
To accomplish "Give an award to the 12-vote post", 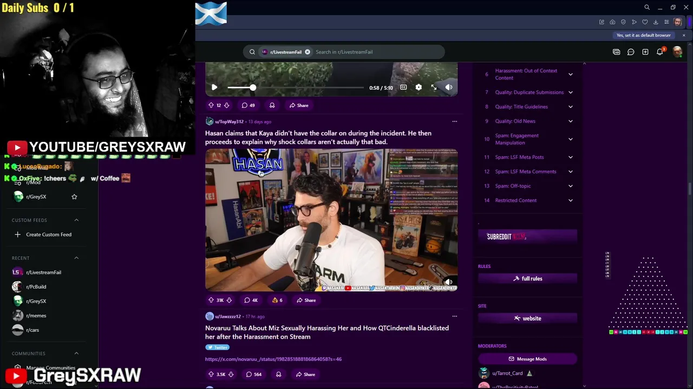I will (x=272, y=105).
